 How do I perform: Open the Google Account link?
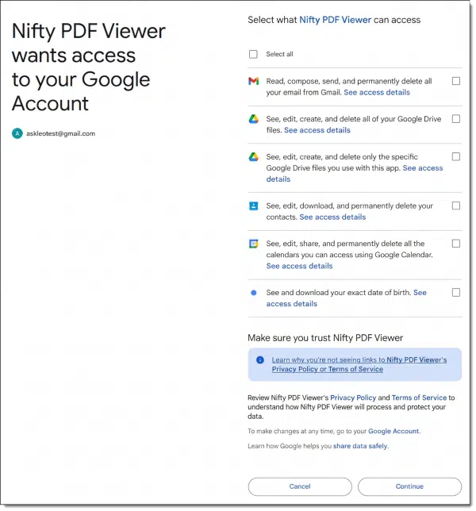(393, 431)
